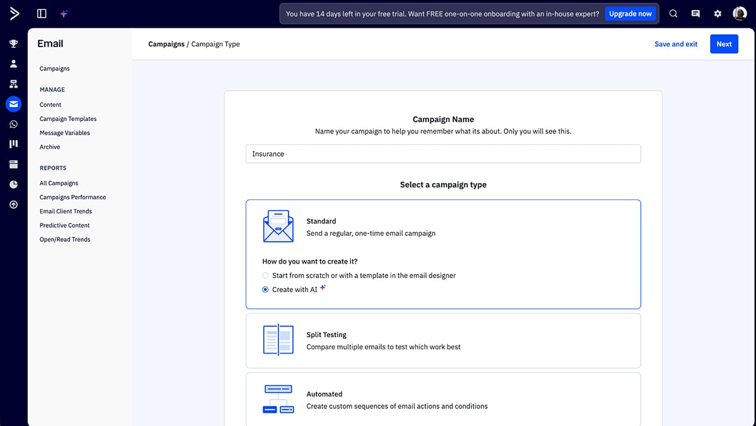
Task: Switch to Campaign Templates in the sidebar
Action: (67, 118)
